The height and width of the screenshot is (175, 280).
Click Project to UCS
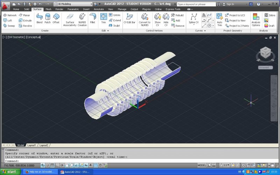click(234, 15)
